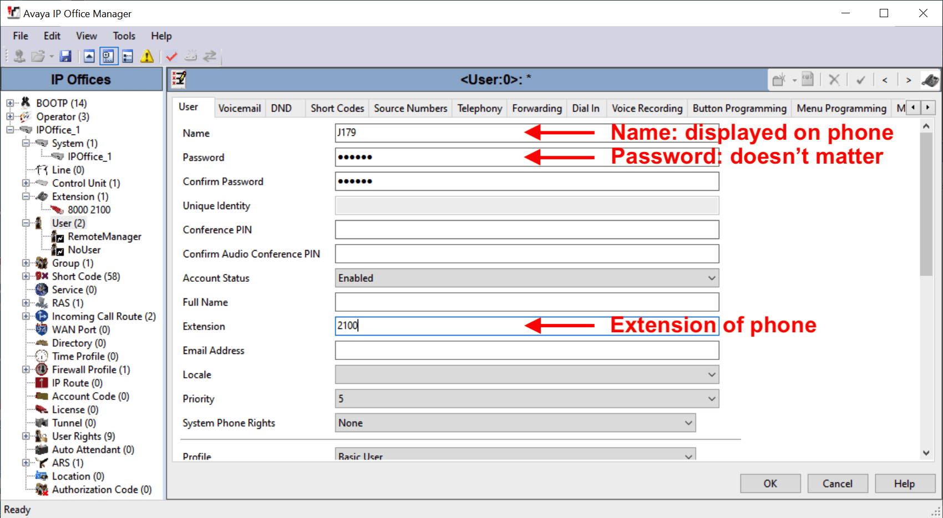
Task: Select Auto Attendant (0) node
Action: 93,449
